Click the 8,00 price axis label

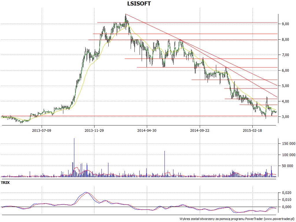pos(285,39)
